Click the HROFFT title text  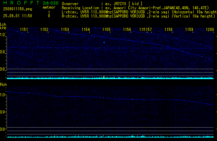[22, 3]
